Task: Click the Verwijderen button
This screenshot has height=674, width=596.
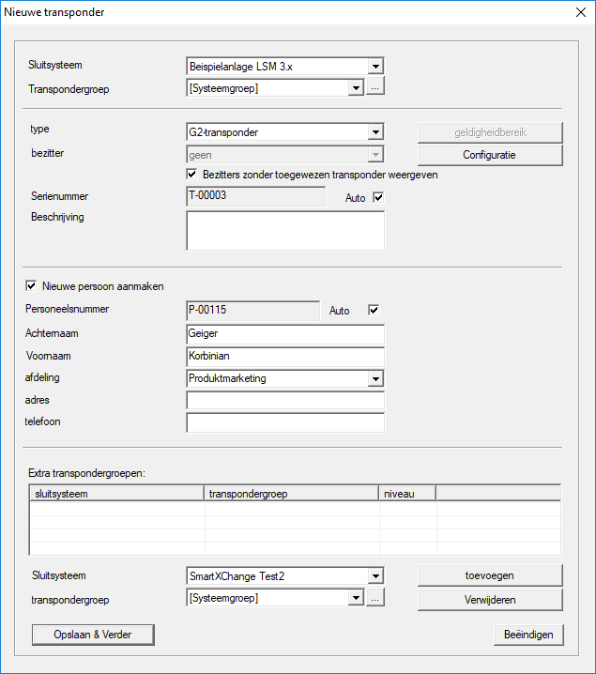Action: pyautogui.click(x=489, y=599)
